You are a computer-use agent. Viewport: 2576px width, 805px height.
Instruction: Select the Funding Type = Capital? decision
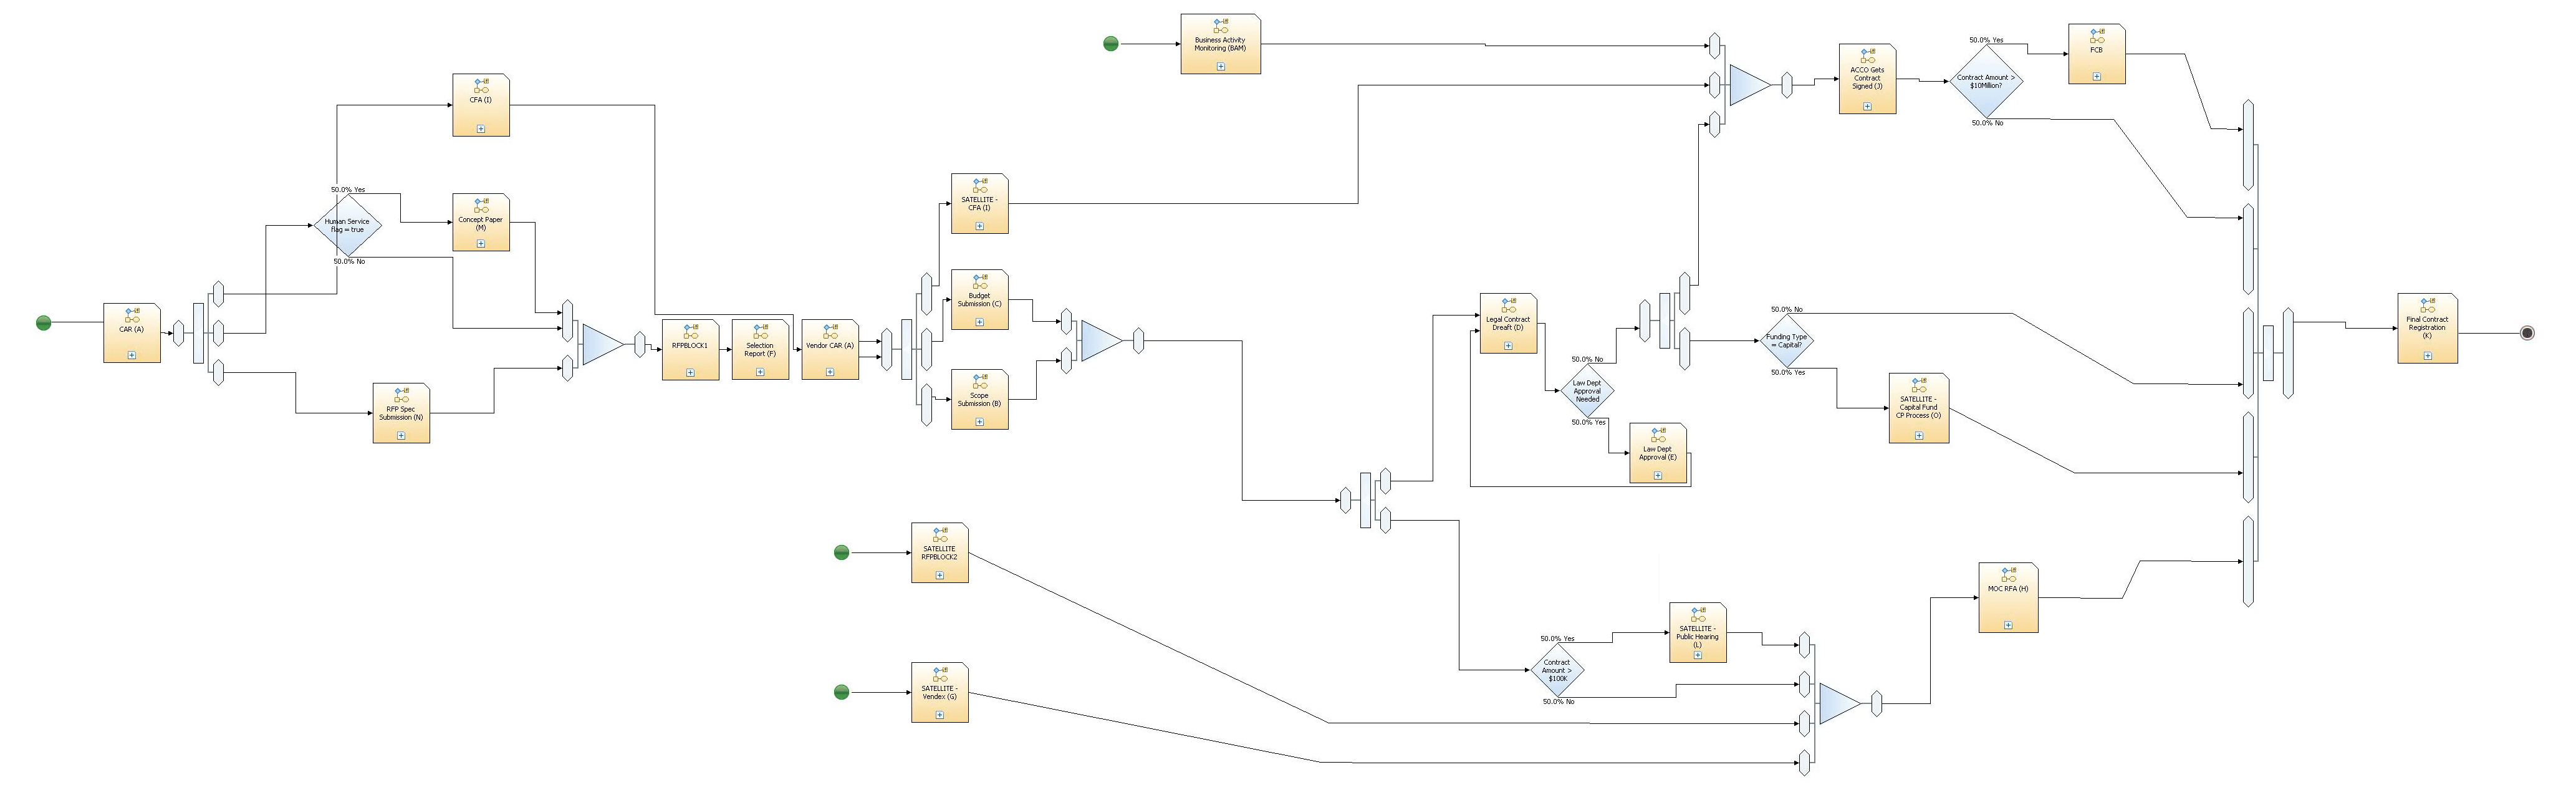1786,341
